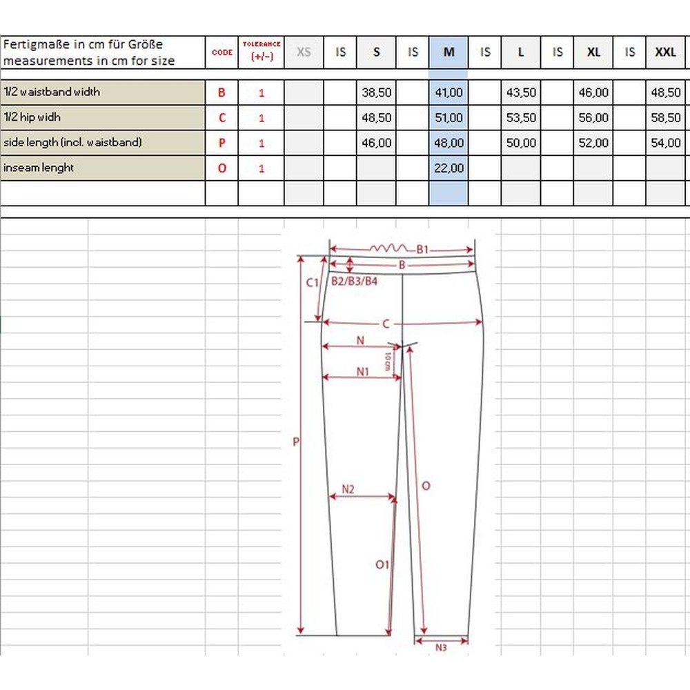Image resolution: width=690 pixels, height=690 pixels.
Task: Select side length cell 52,00
Action: 593,143
